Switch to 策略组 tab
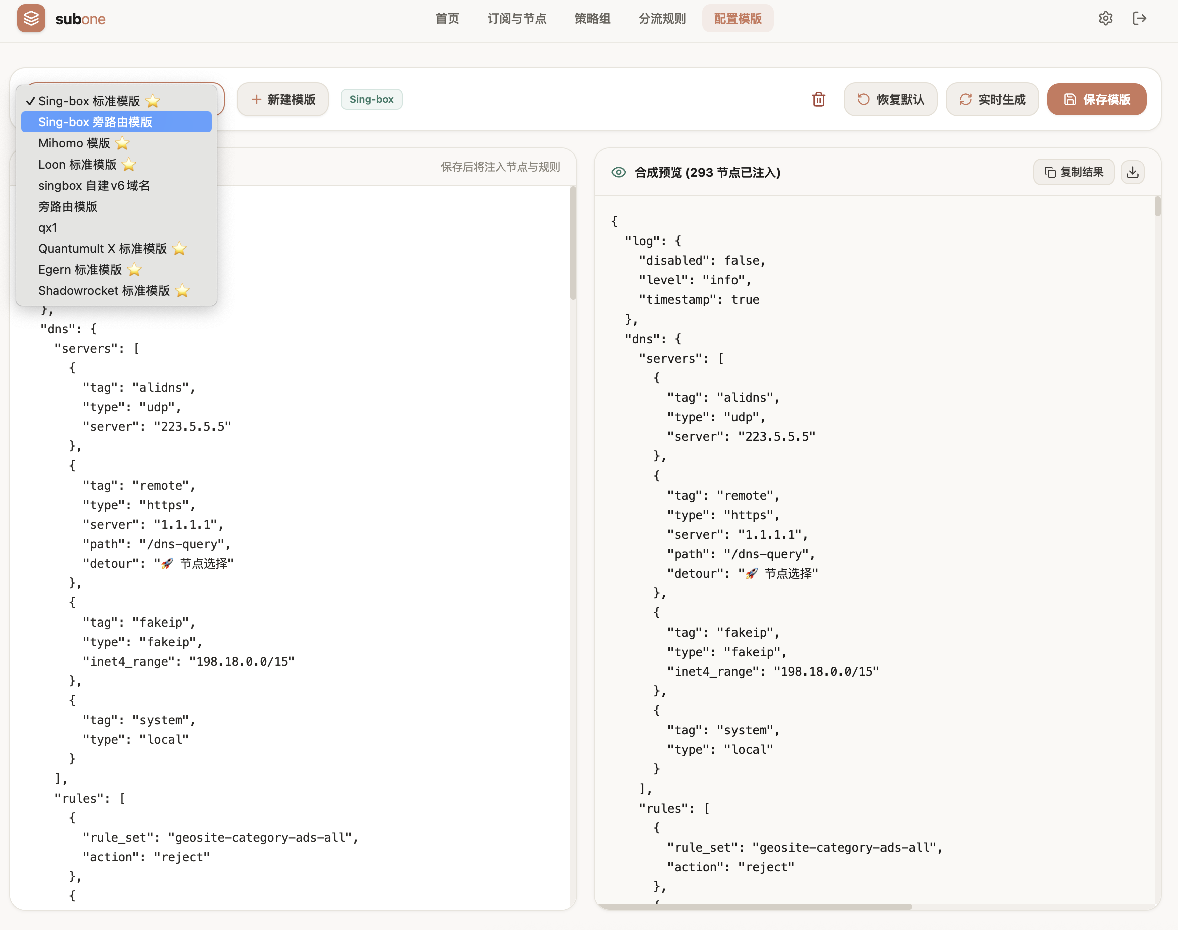The image size is (1178, 930). 593,19
